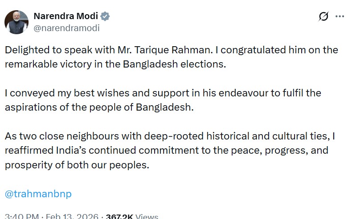Click the Narendra Modi display name
The image size is (348, 219).
66,16
